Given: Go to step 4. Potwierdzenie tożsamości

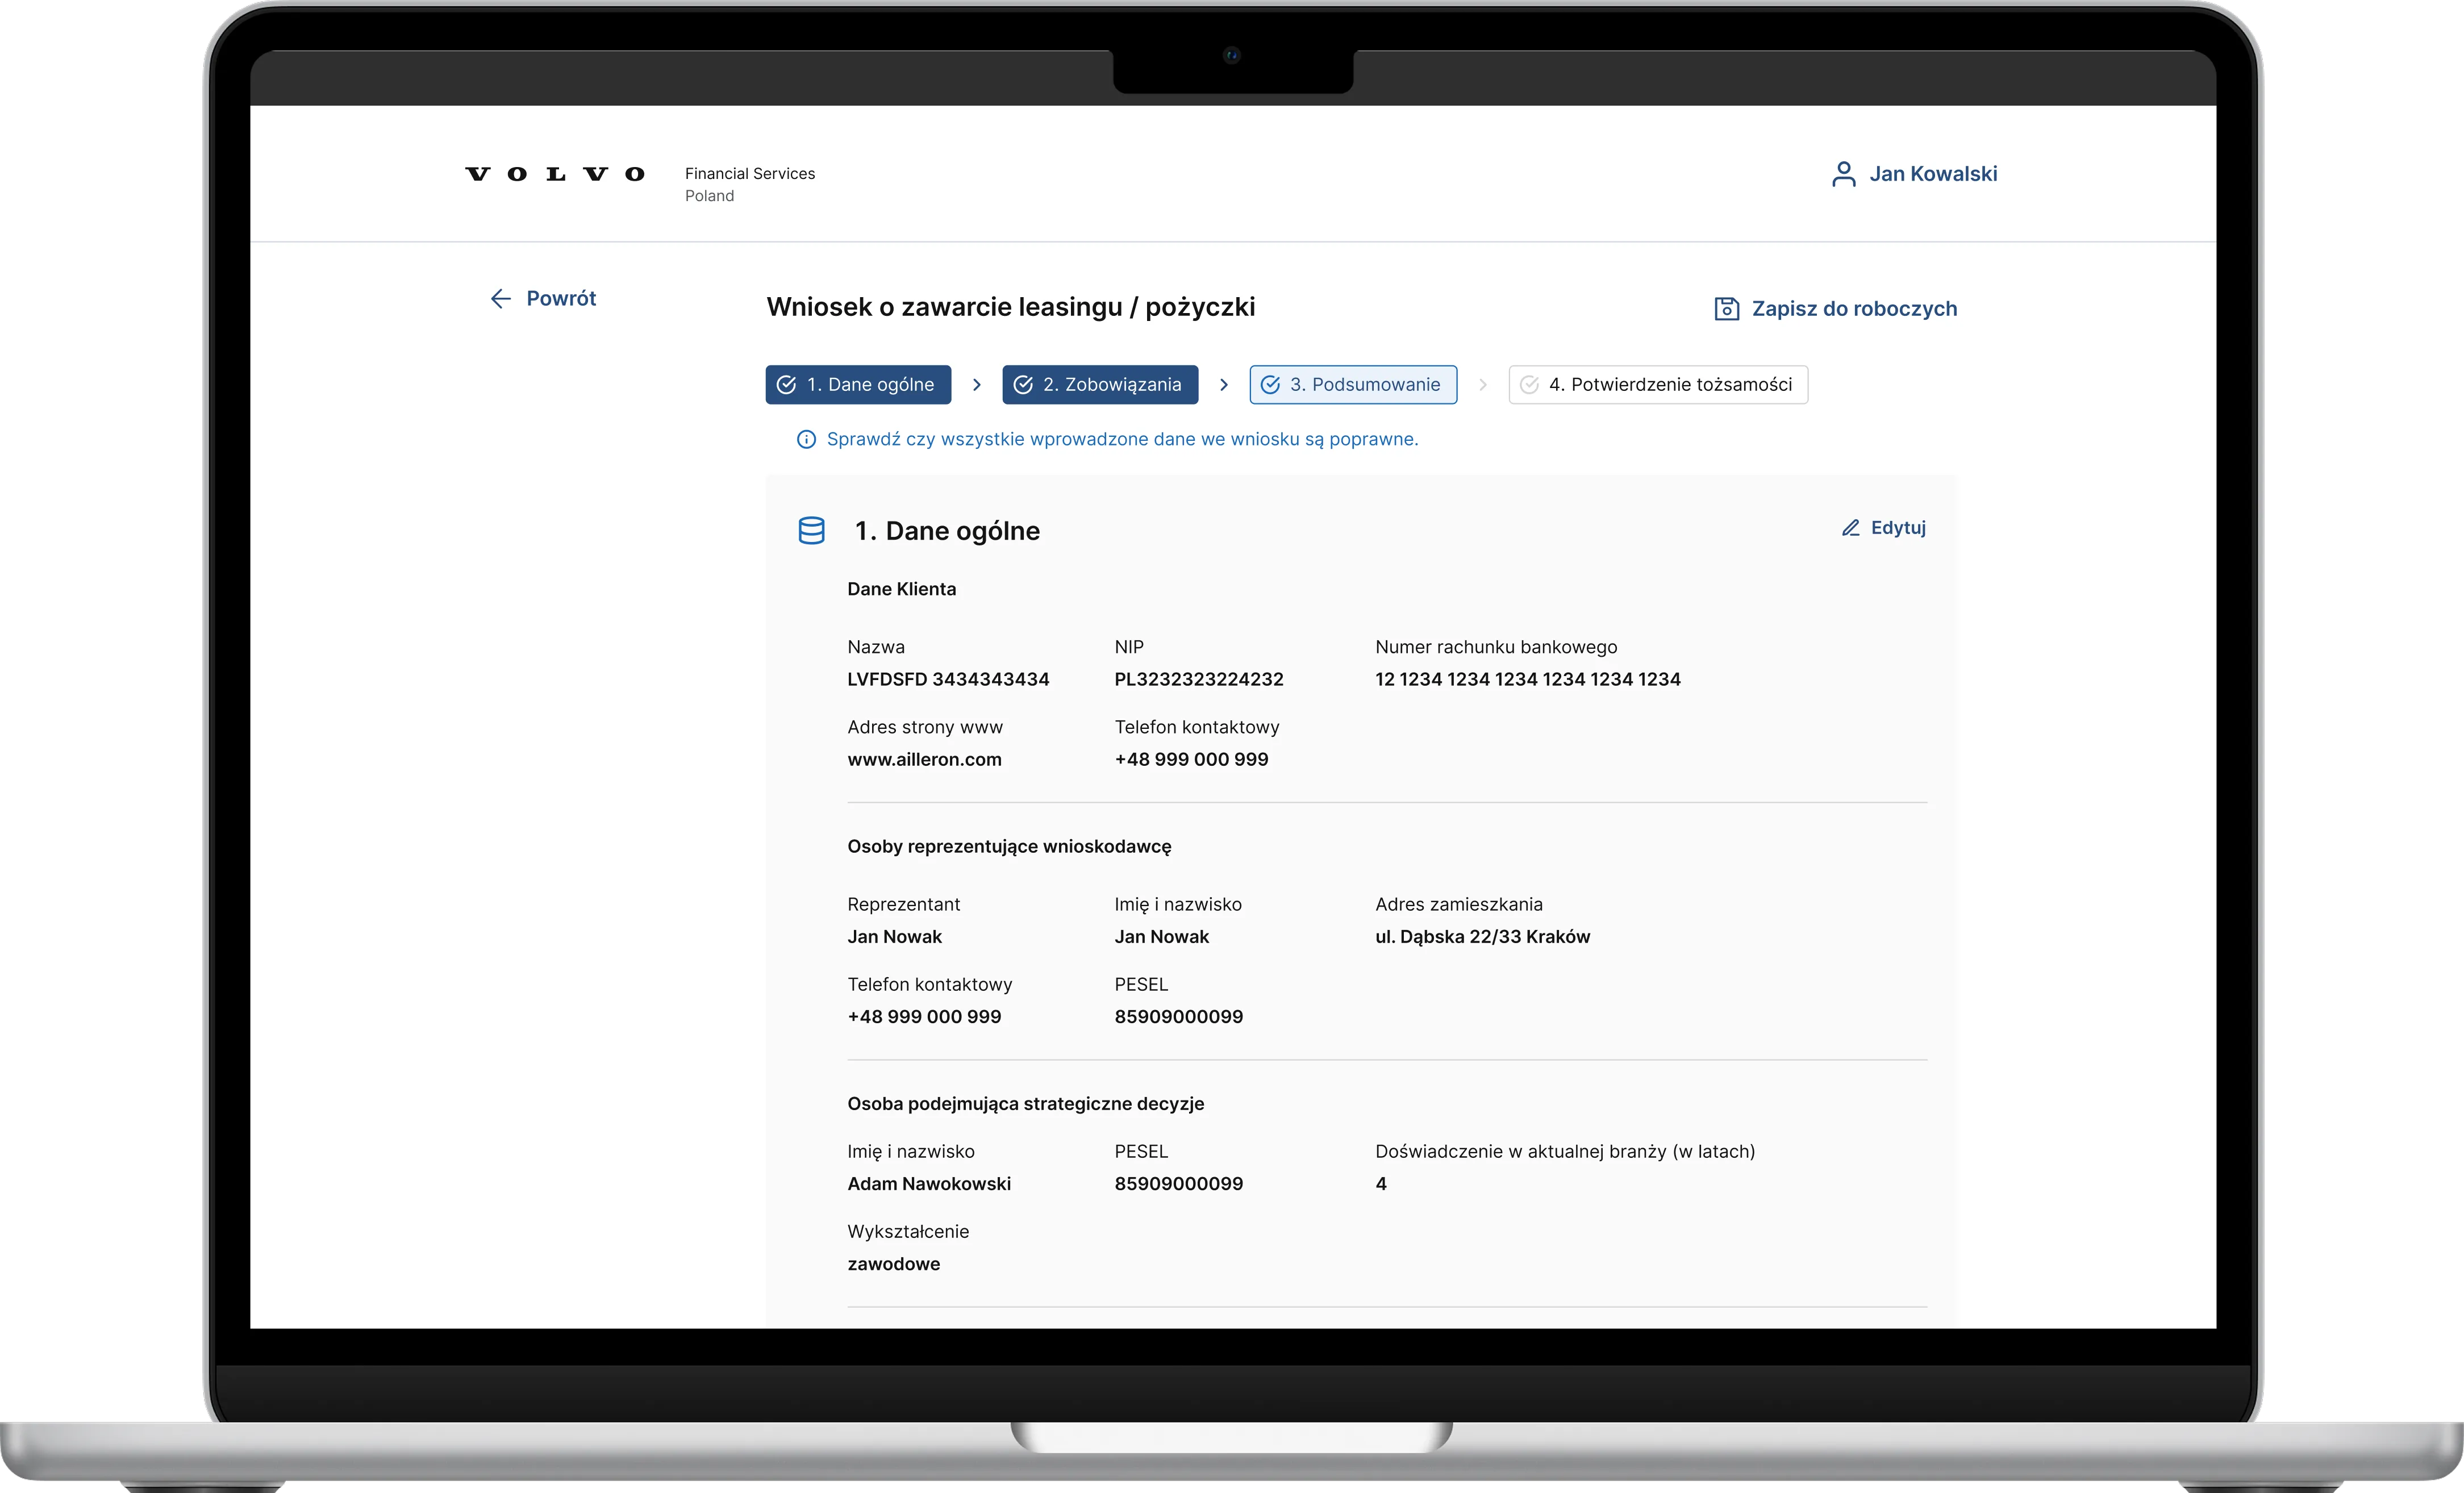Looking at the screenshot, I should coord(1658,385).
